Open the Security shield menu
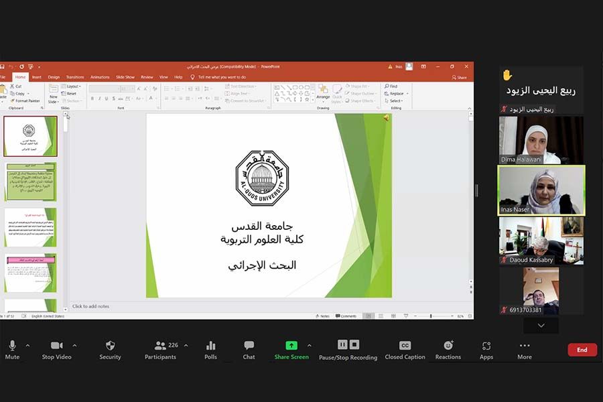Viewport: 603px width, 402px height. [110, 350]
